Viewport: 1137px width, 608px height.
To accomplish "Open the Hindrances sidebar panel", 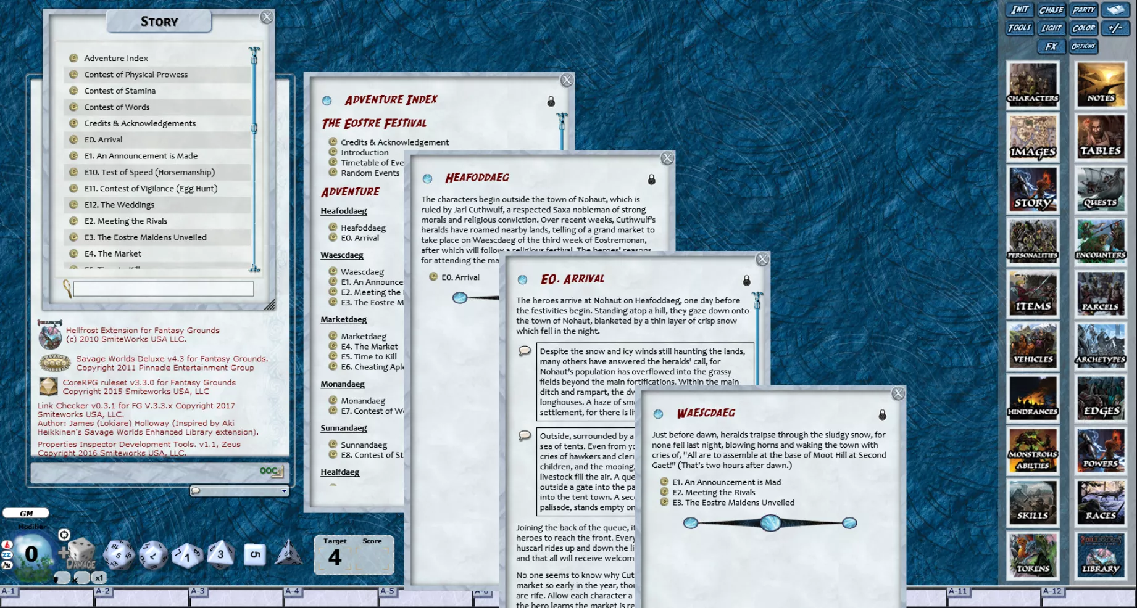I will point(1033,399).
